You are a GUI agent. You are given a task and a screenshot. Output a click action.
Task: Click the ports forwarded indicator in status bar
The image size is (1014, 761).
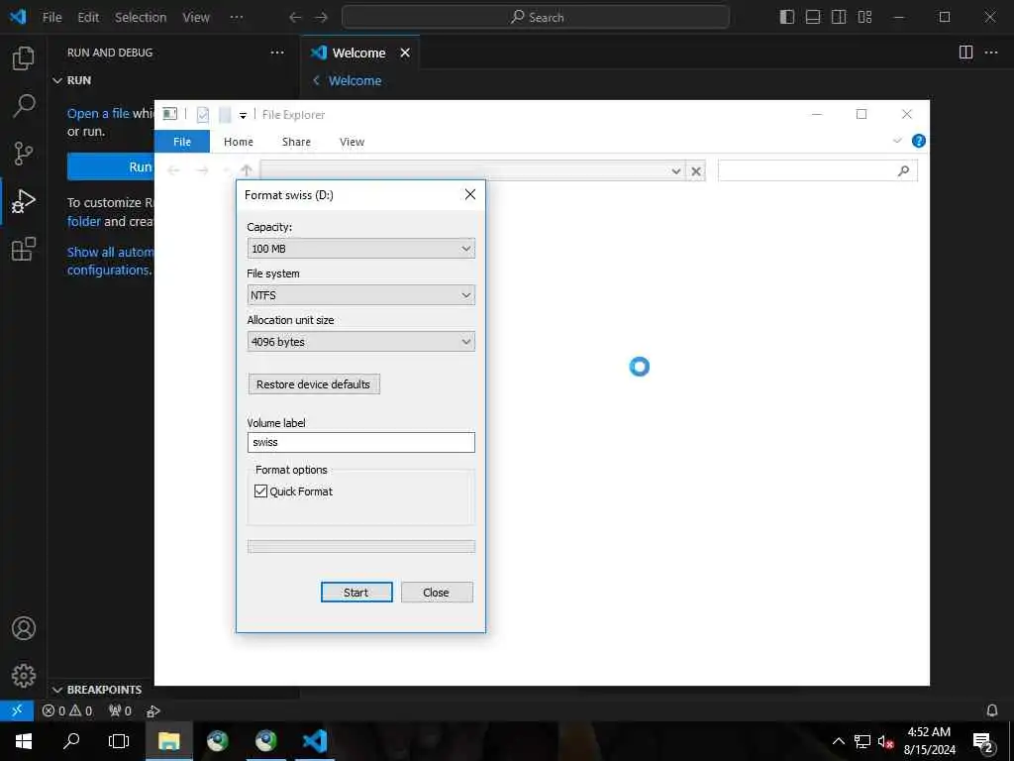(x=120, y=710)
